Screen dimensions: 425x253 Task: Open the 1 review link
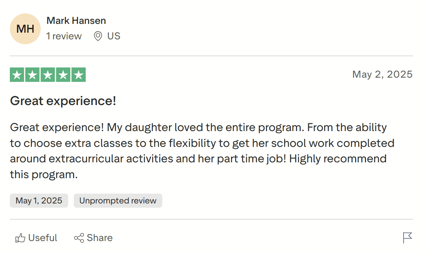64,36
